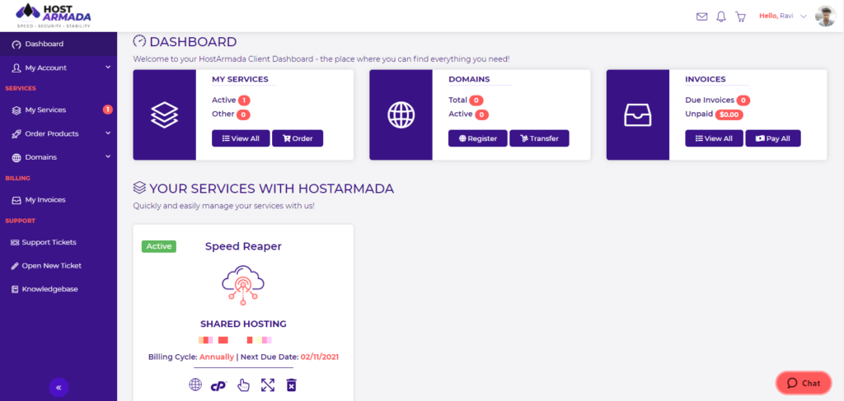844x401 pixels.
Task: Click the Order button in My Services
Action: pyautogui.click(x=298, y=138)
